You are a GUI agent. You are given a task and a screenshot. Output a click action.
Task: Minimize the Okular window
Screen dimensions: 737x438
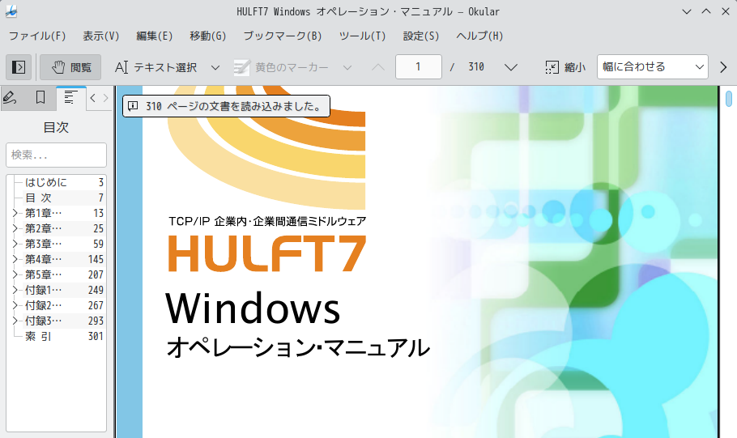[x=687, y=11]
